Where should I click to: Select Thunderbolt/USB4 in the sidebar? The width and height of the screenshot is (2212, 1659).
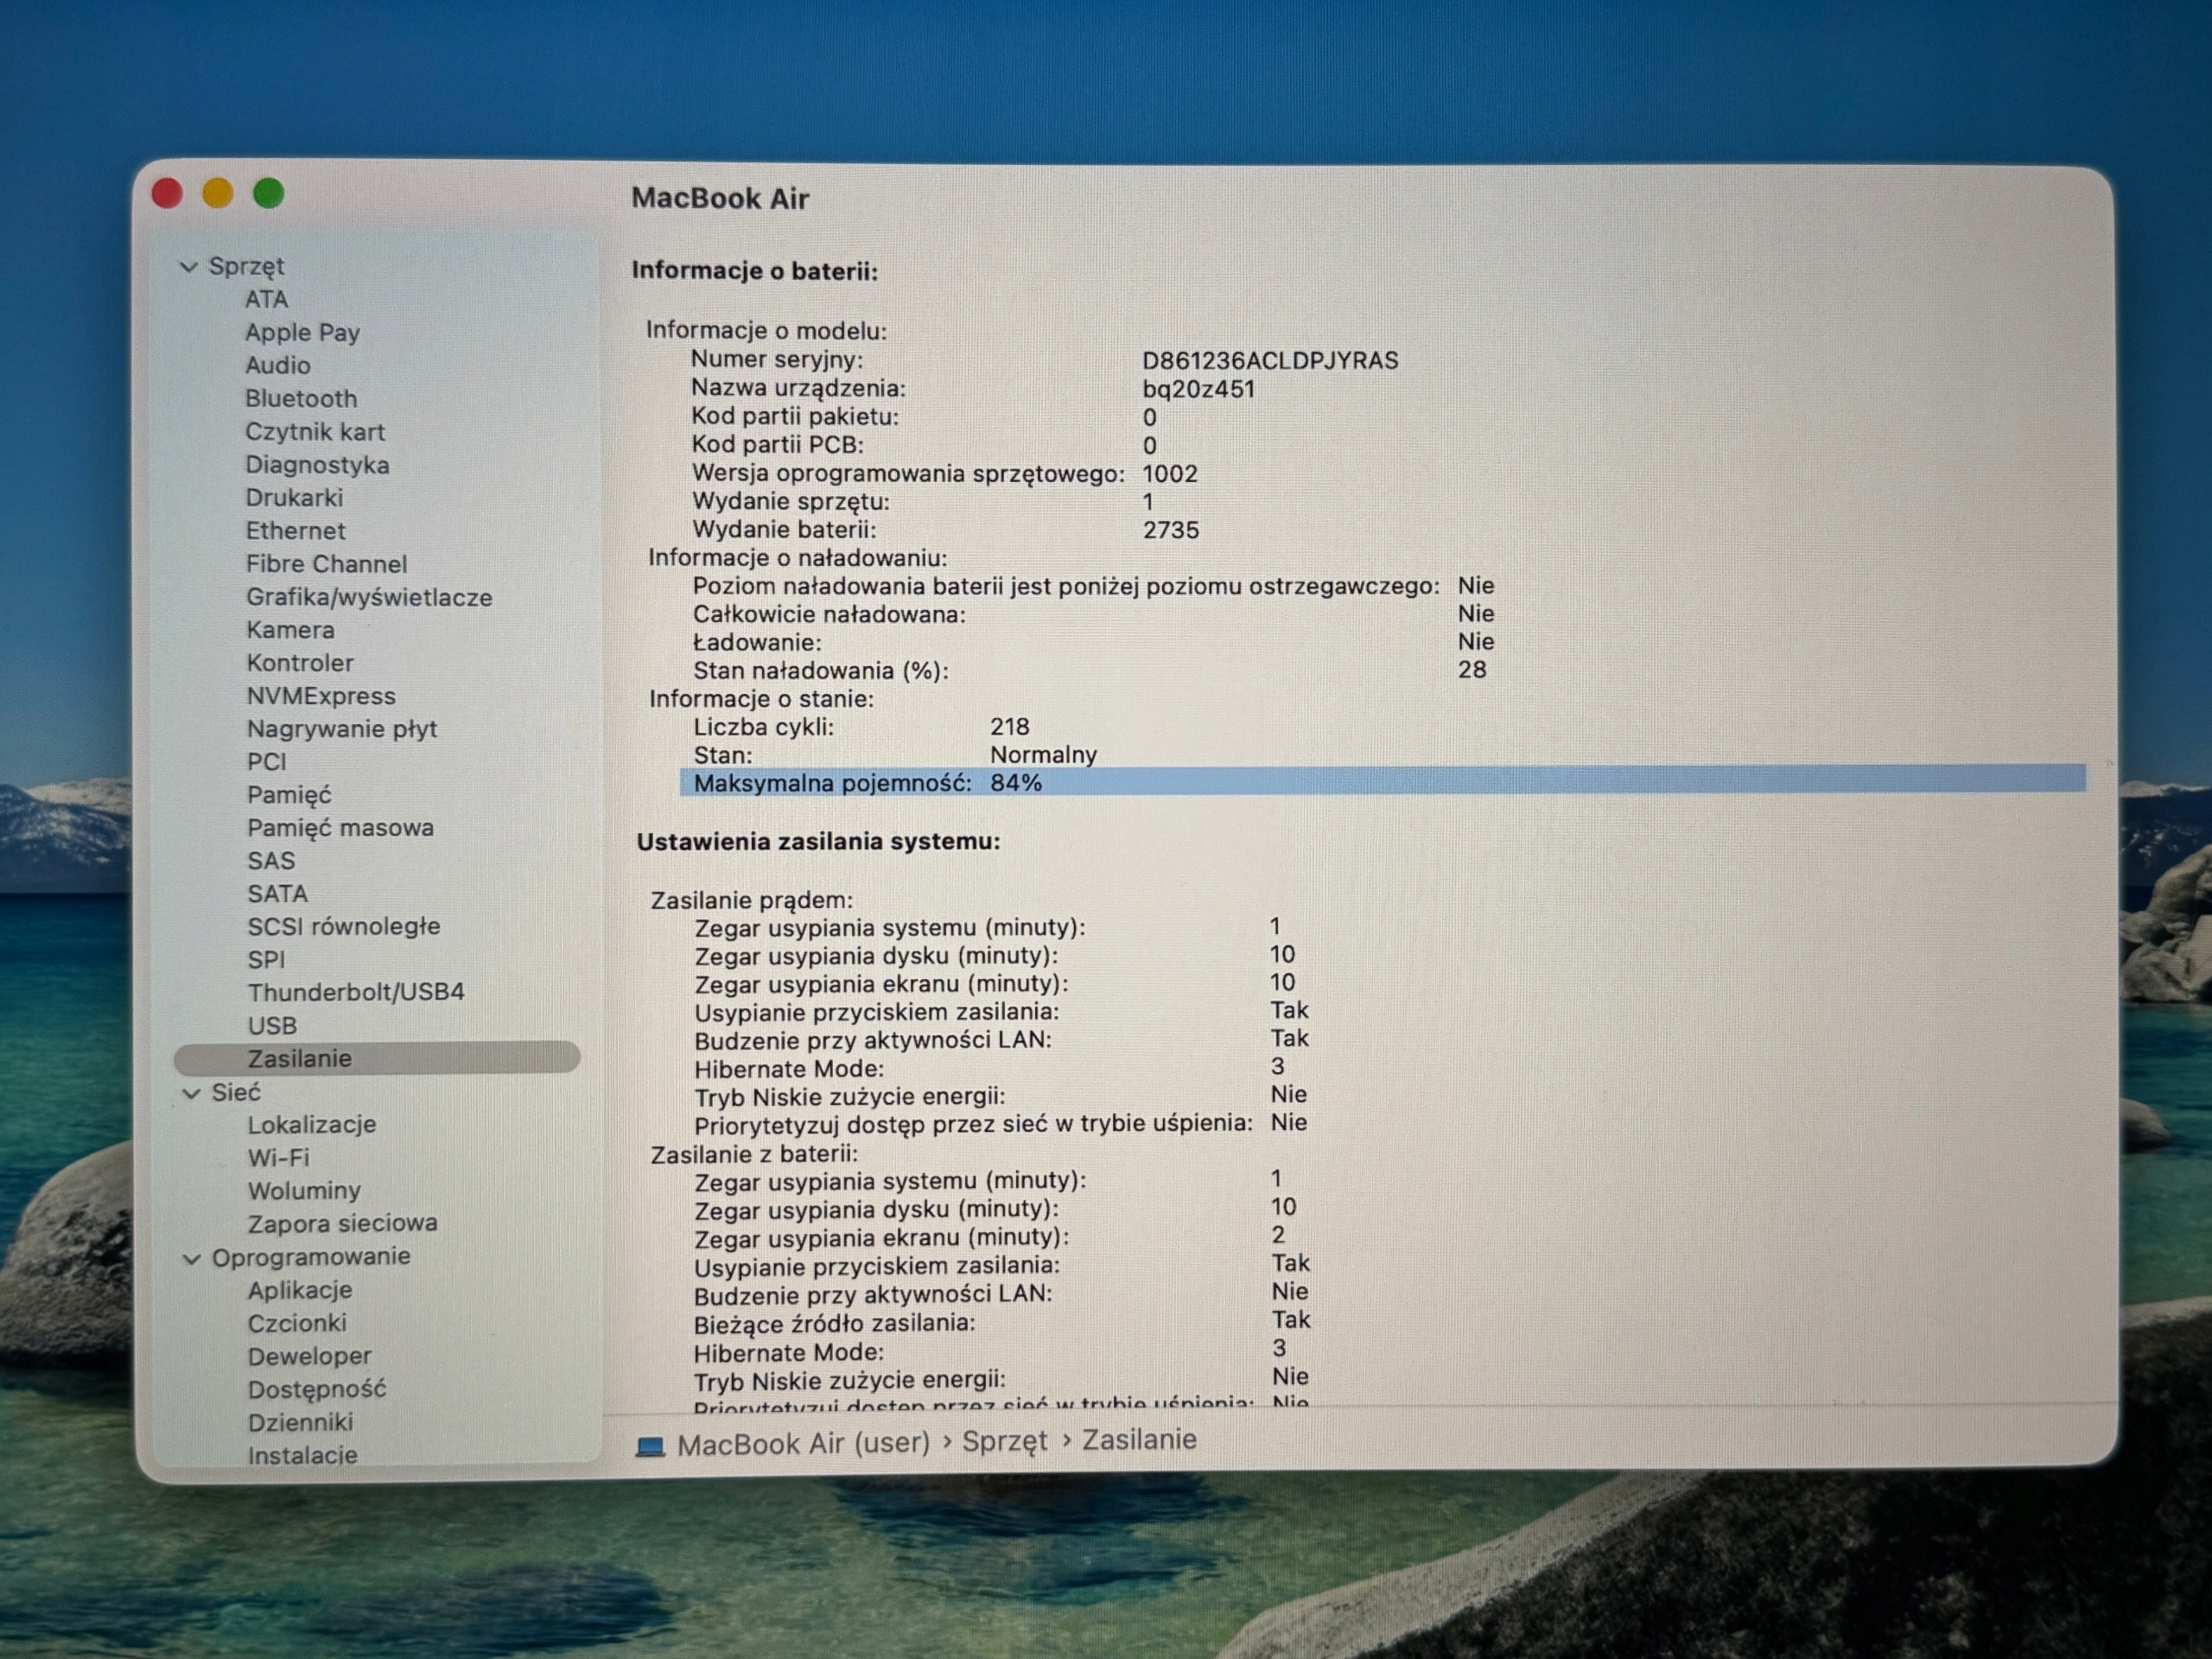(356, 992)
